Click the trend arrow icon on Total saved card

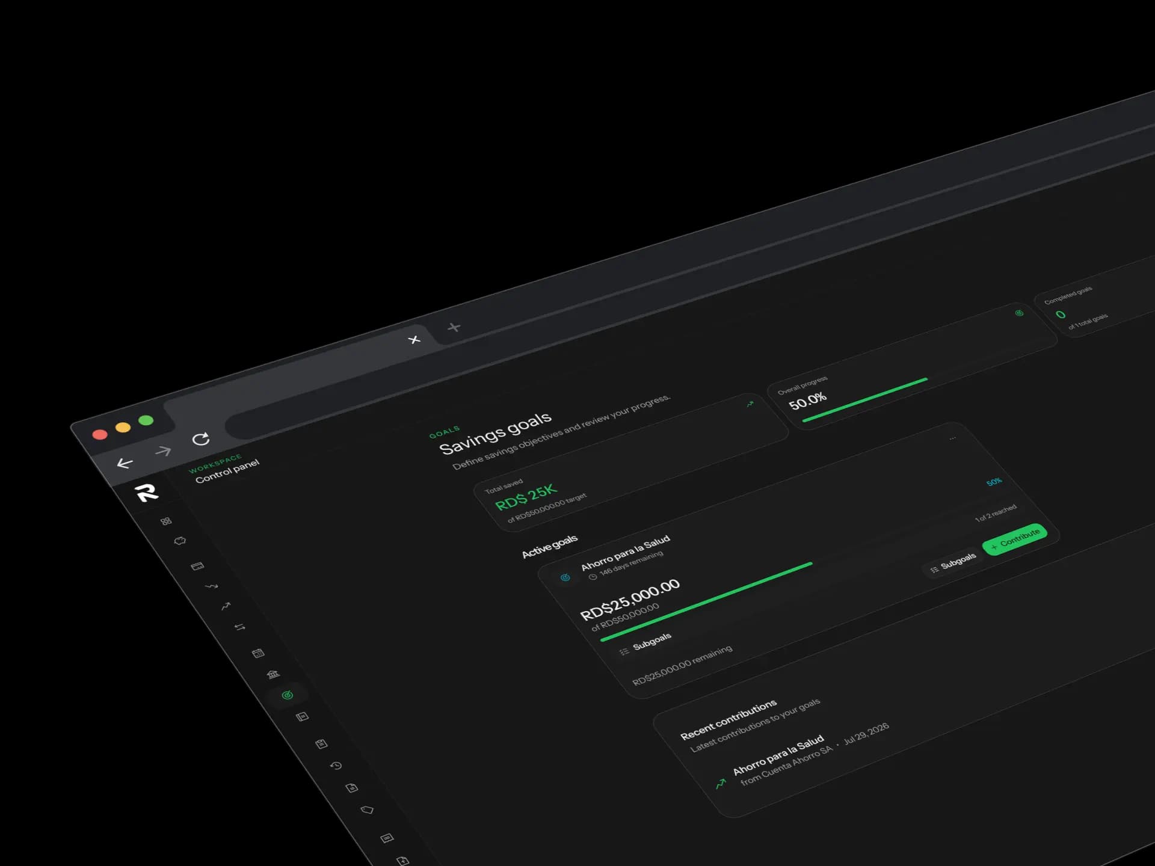point(750,404)
